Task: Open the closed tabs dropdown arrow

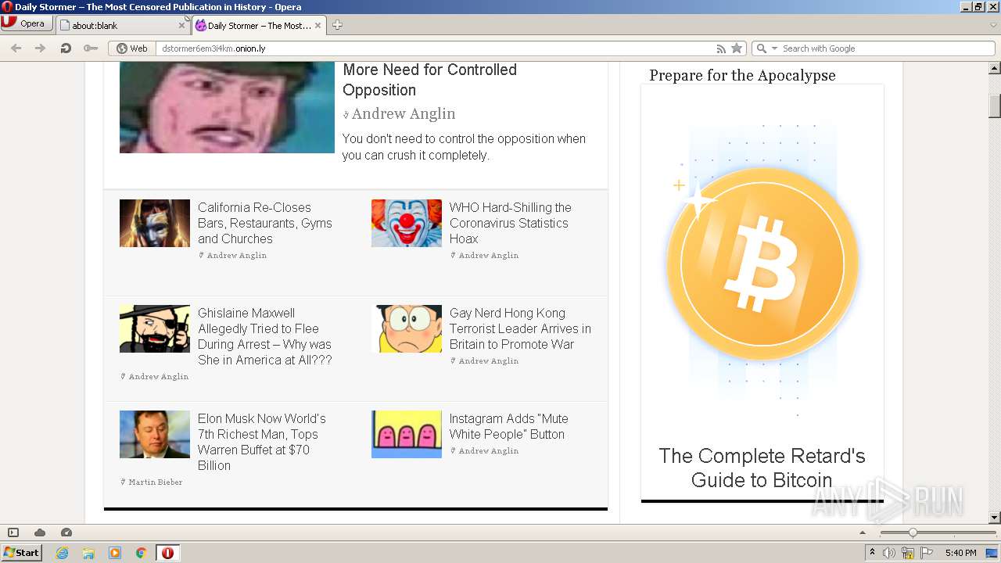Action: [993, 25]
